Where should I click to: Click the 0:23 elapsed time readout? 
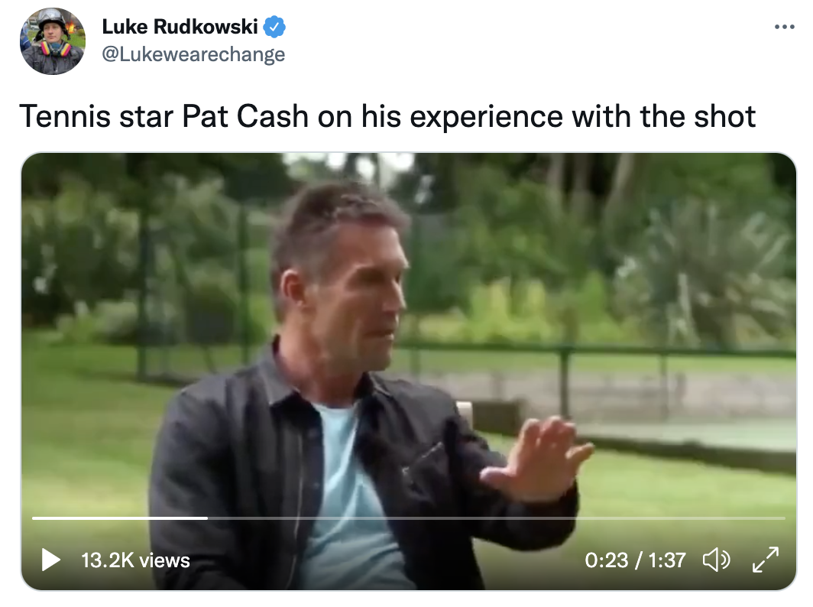tap(606, 560)
